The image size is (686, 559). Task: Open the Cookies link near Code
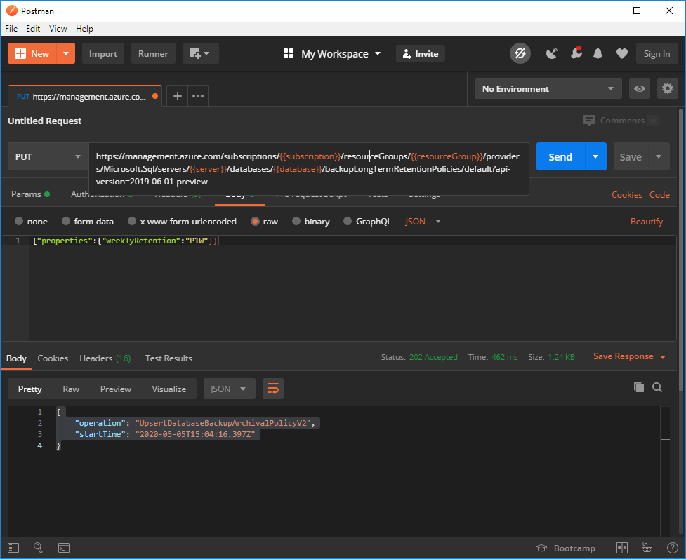tap(626, 194)
